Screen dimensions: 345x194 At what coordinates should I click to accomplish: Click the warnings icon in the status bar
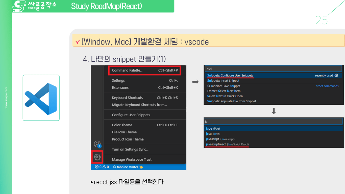click(104, 167)
